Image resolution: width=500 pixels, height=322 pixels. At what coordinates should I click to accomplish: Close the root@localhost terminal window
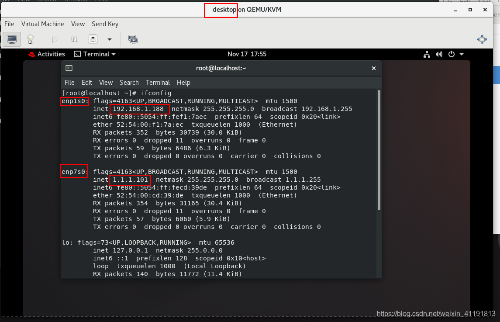coord(374,68)
